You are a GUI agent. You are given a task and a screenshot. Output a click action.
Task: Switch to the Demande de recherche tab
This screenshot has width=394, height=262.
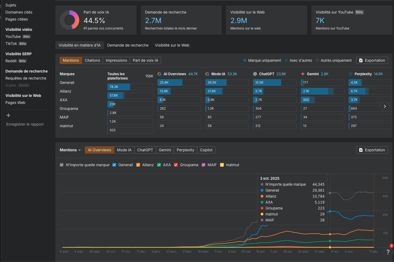(128, 45)
